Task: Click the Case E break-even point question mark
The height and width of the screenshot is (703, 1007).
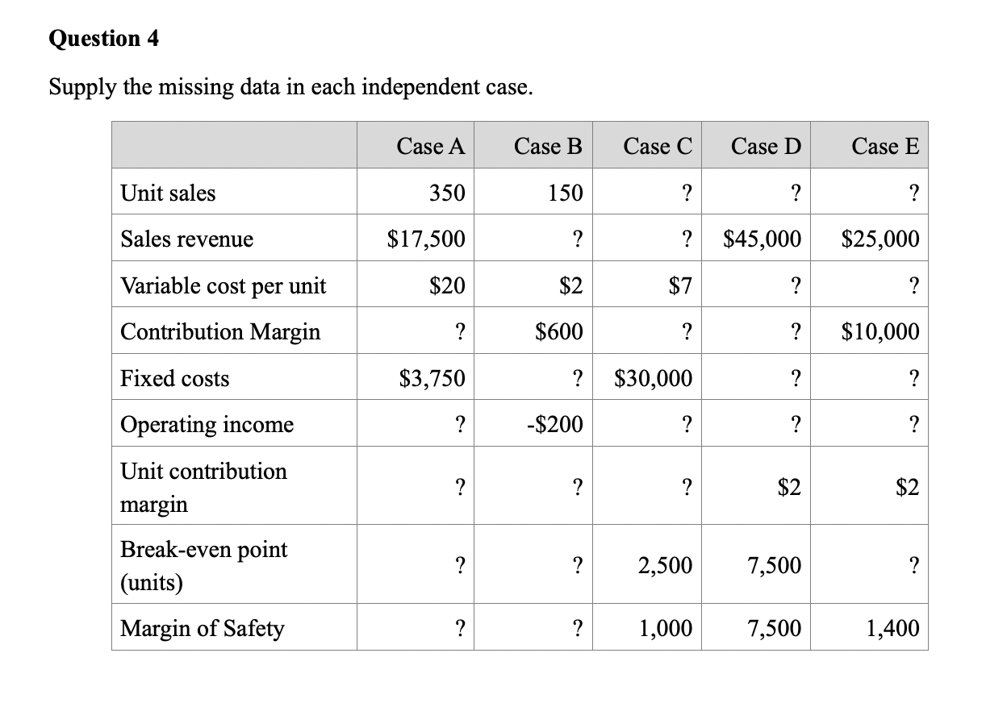Action: (x=913, y=566)
